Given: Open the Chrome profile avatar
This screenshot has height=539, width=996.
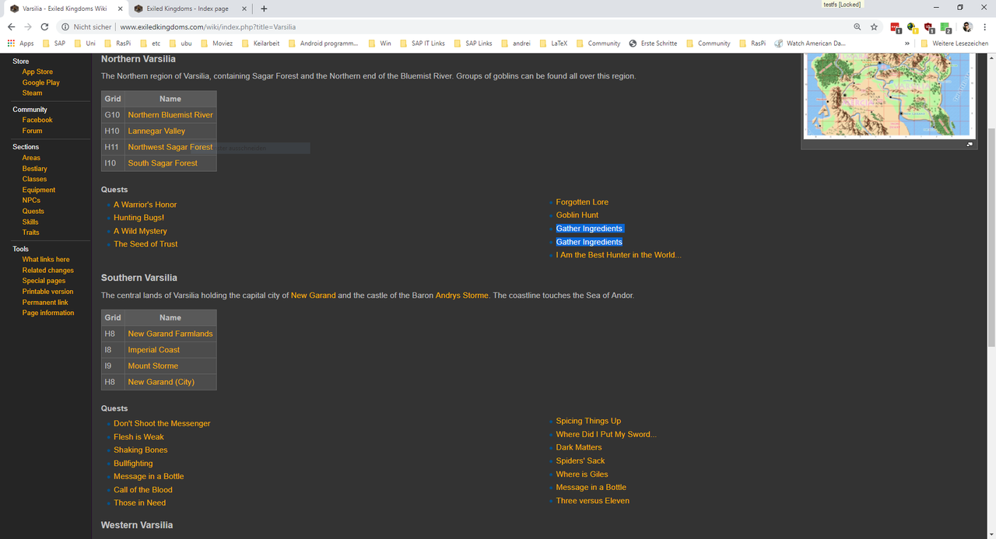Looking at the screenshot, I should [x=967, y=26].
